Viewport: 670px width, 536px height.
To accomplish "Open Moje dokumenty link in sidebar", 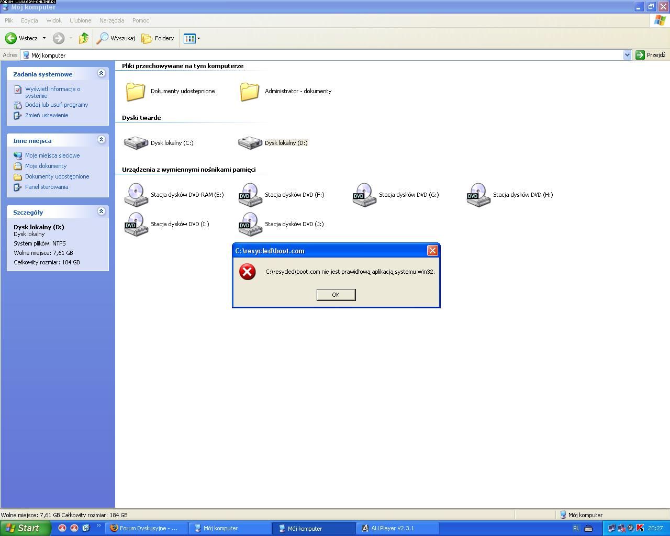I will point(46,166).
